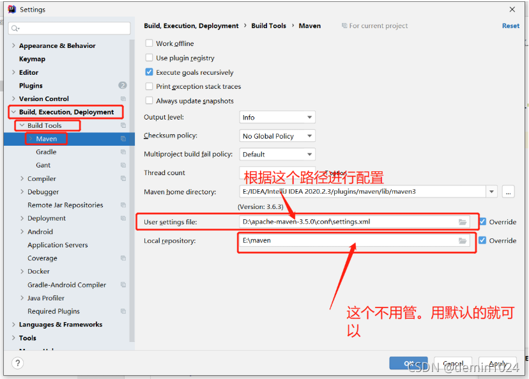The height and width of the screenshot is (379, 529).
Task: Click the Cancel button
Action: pyautogui.click(x=453, y=364)
